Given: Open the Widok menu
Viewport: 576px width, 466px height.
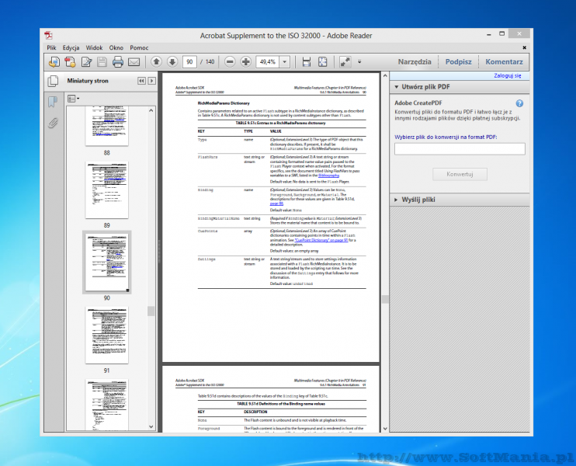Looking at the screenshot, I should coord(95,48).
